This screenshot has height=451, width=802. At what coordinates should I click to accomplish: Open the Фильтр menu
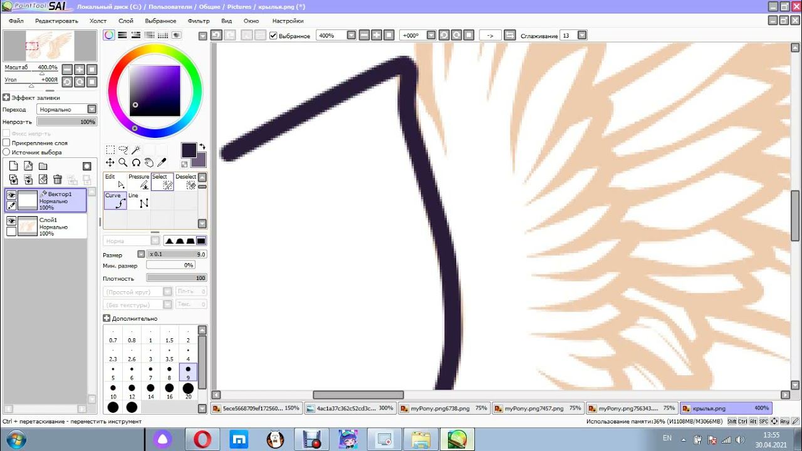[199, 21]
